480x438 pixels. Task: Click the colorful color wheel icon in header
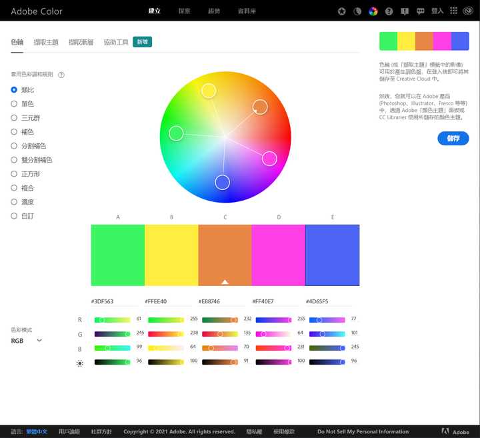coord(373,11)
